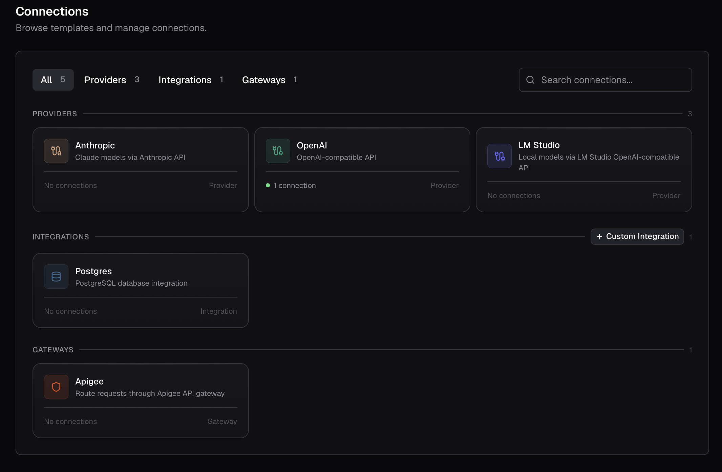Screen dimensions: 722x472
Task: Click the Connections page title
Action: [52, 11]
